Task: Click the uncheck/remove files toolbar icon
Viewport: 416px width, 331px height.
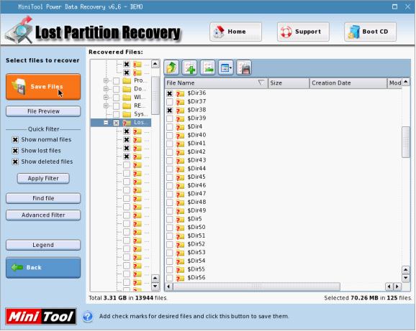Action: tap(208, 67)
